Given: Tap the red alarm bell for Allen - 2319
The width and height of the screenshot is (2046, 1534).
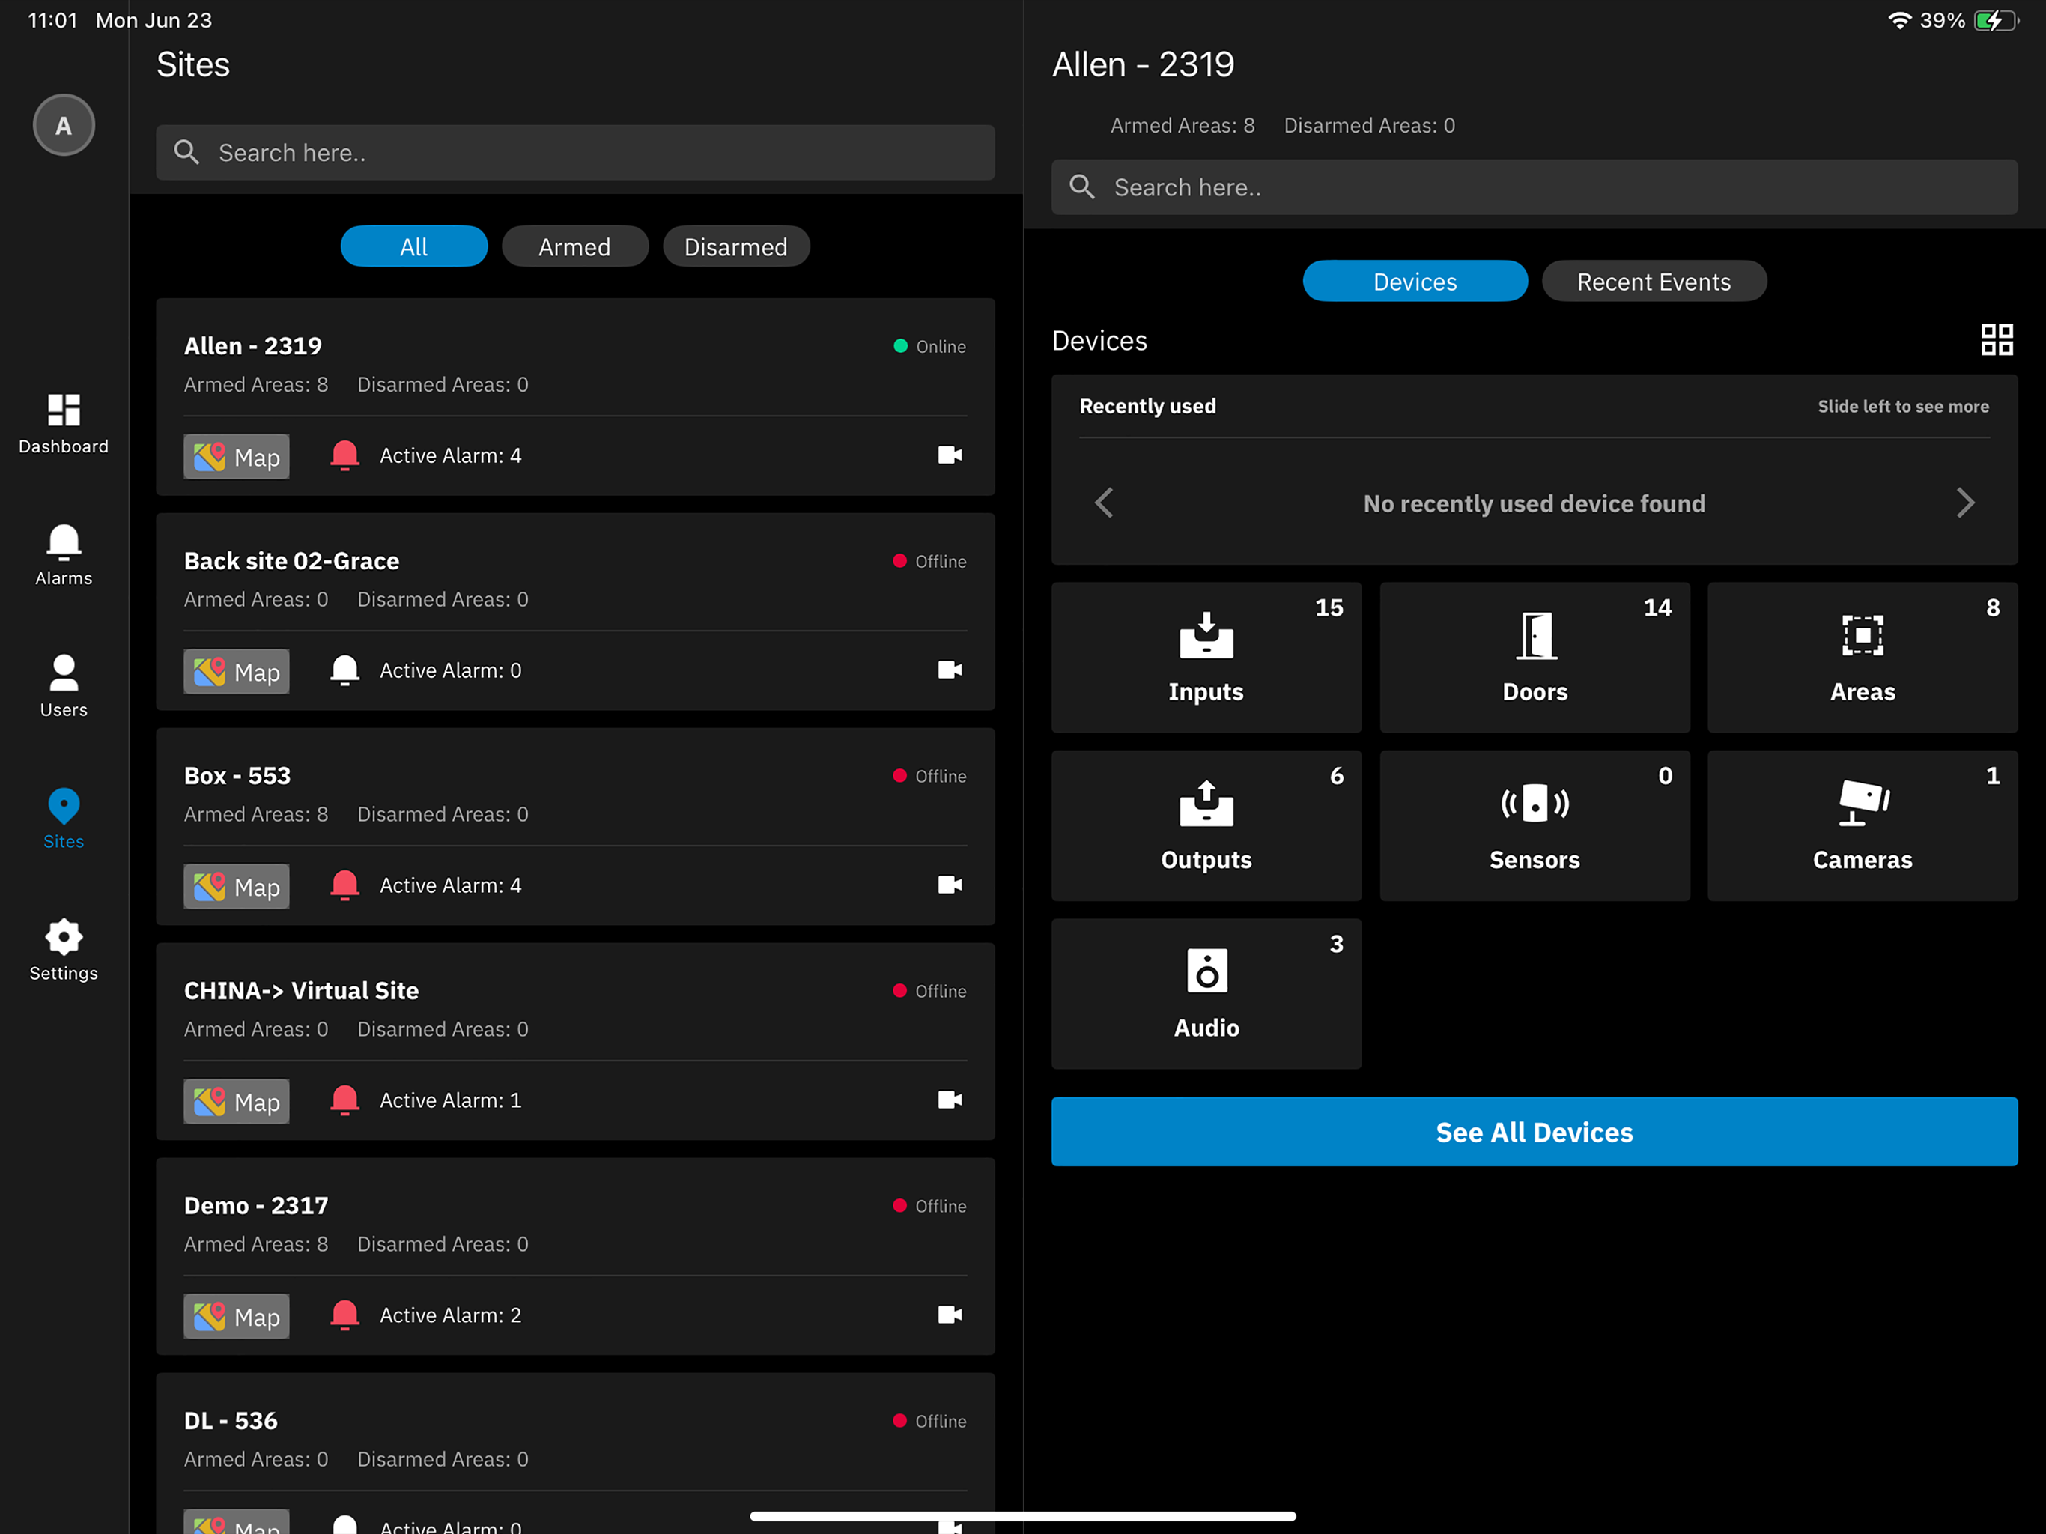Looking at the screenshot, I should click(x=345, y=456).
